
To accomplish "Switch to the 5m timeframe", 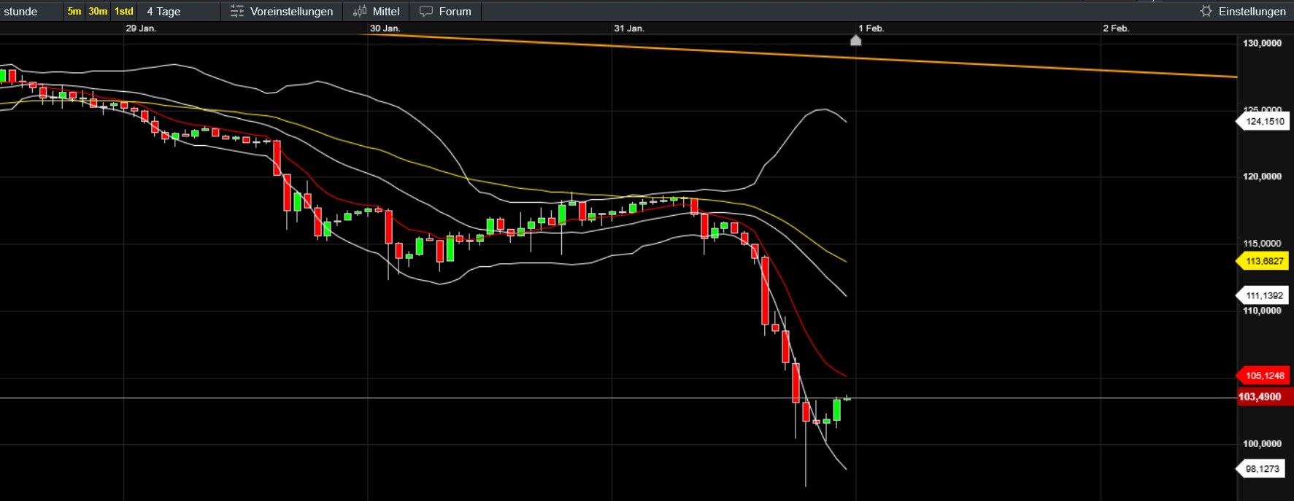I will tap(74, 12).
